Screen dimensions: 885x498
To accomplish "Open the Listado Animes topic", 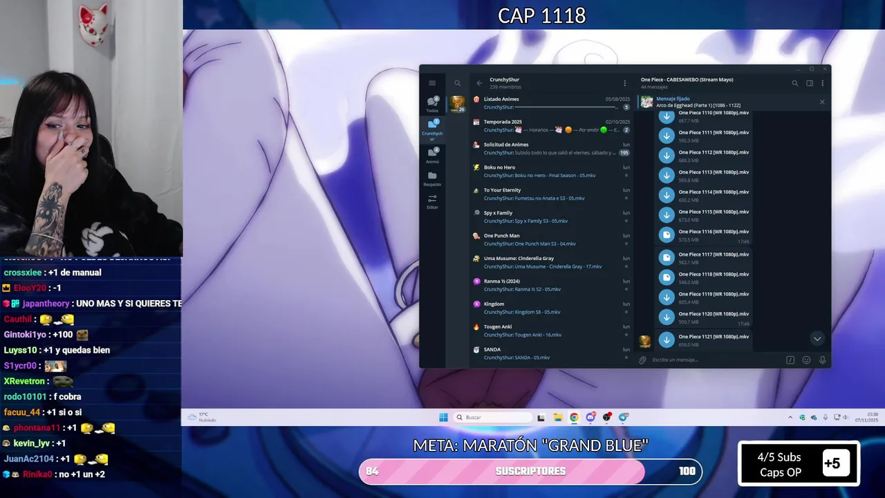I will click(551, 103).
